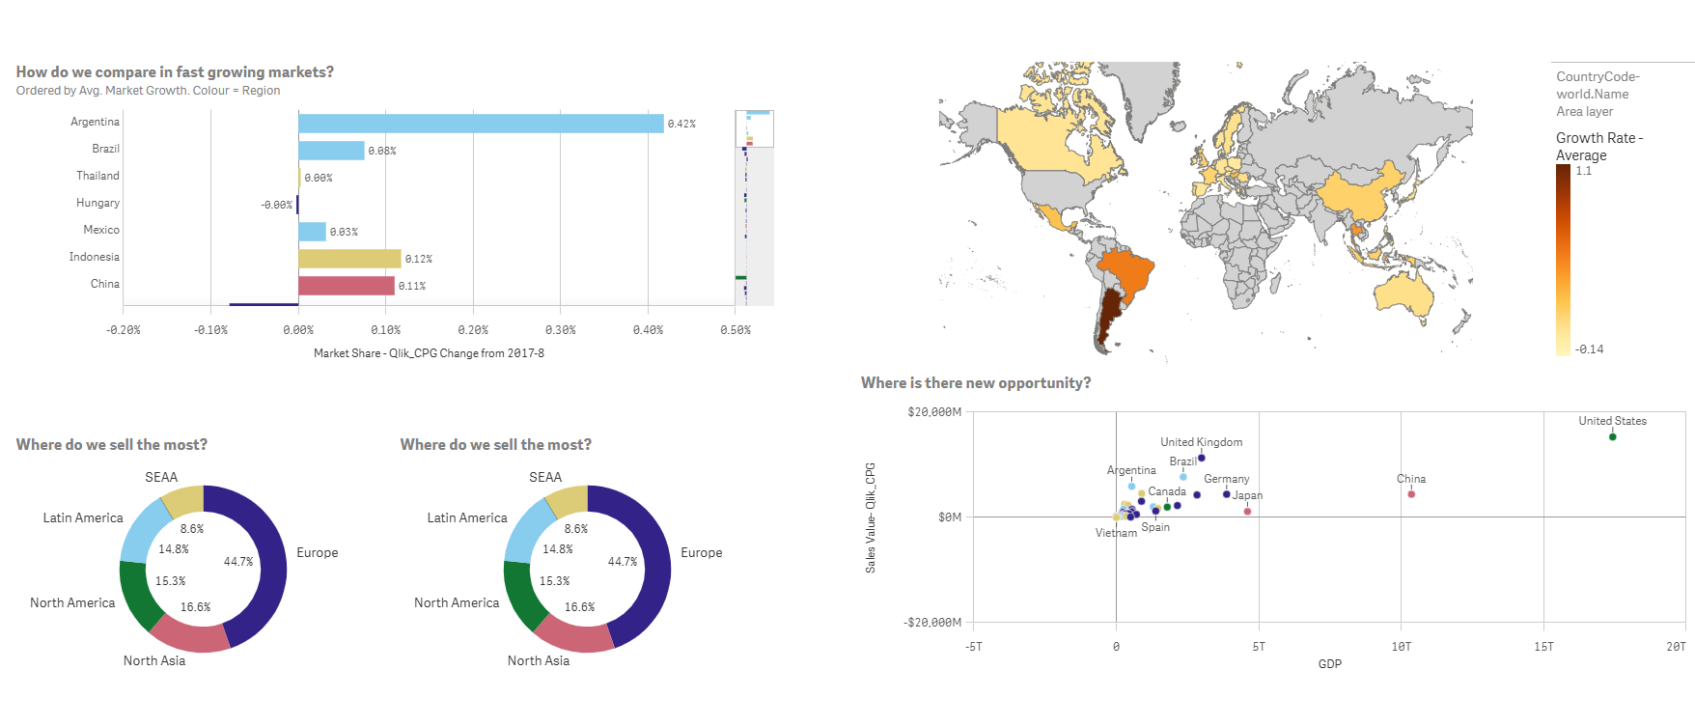This screenshot has height=726, width=1695.
Task: Click the bar chart title about fast growing markets
Action: [x=175, y=71]
